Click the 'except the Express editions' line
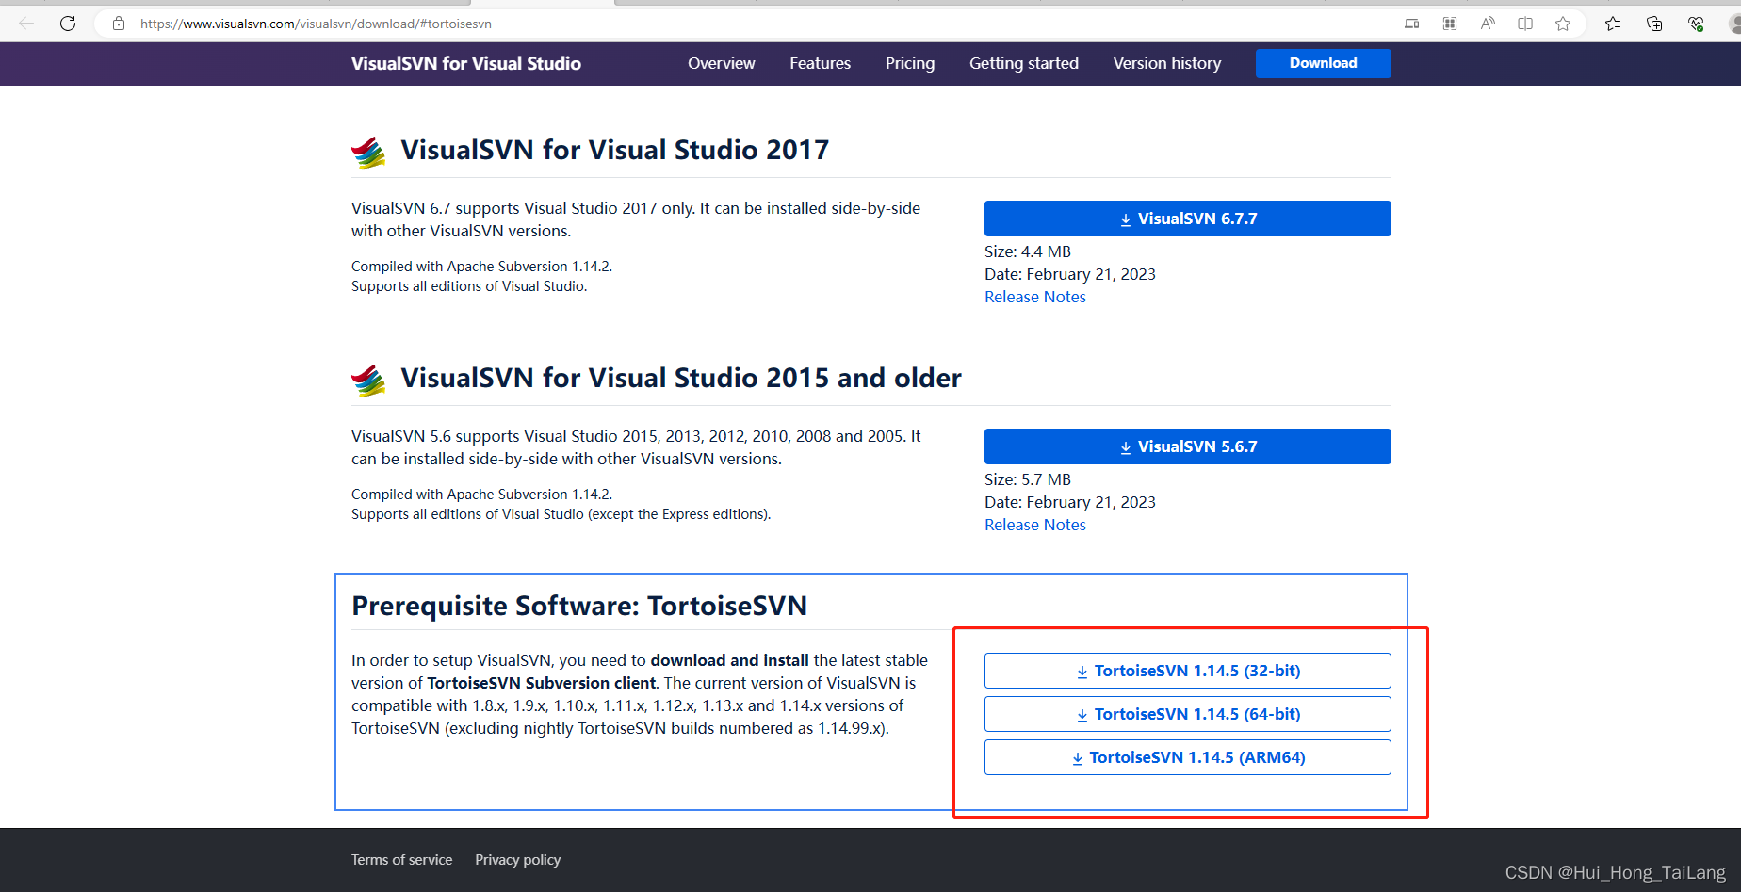This screenshot has height=892, width=1741. [x=561, y=514]
